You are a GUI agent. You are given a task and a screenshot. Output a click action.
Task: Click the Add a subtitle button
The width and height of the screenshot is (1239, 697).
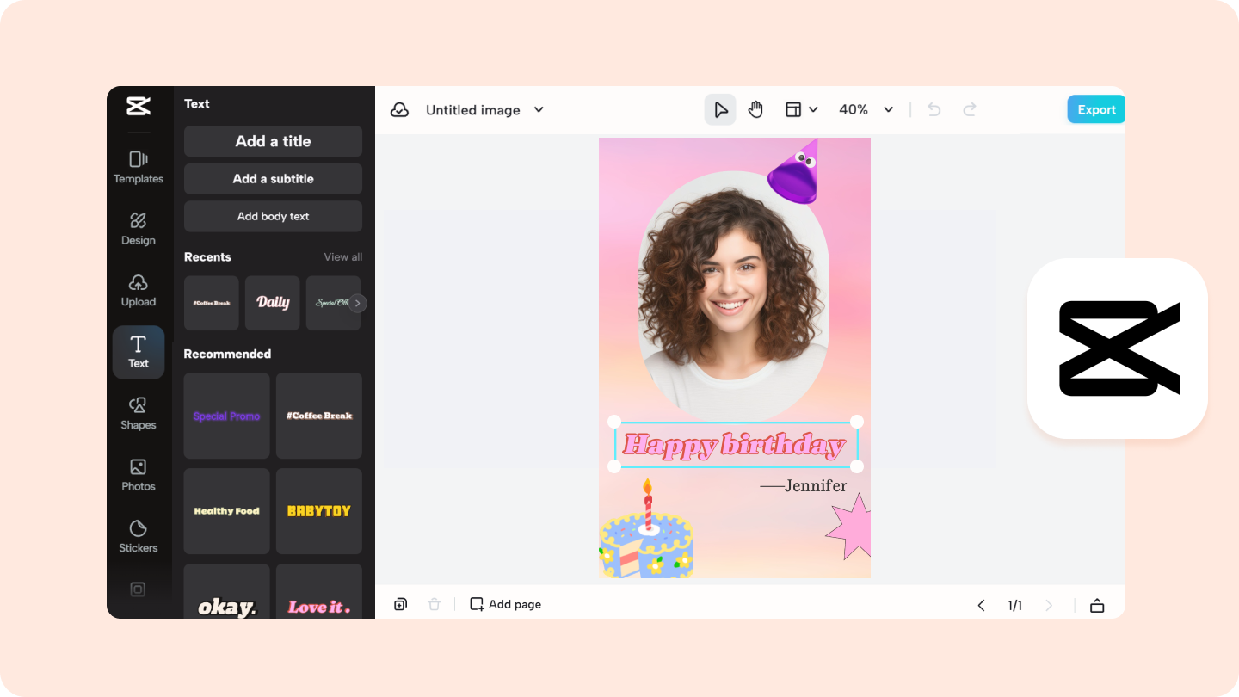point(273,179)
